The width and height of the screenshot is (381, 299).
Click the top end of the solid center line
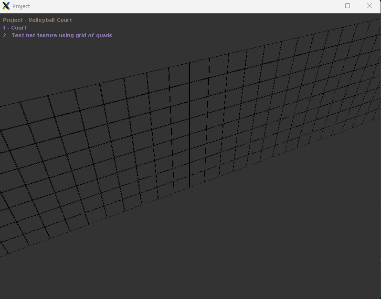pyautogui.click(x=190, y=64)
